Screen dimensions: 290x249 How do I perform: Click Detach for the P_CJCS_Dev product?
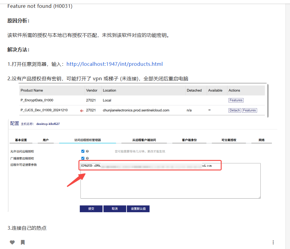pos(234,110)
